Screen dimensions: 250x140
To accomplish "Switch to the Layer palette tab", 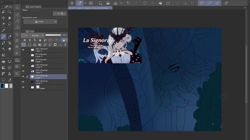I will 30,31.
